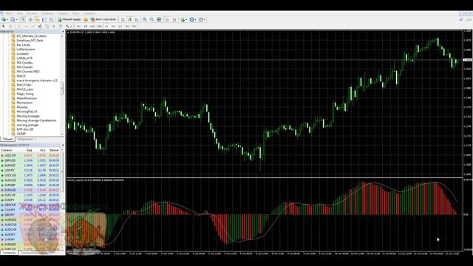The height and width of the screenshot is (266, 473).
Task: Select the M1 timeframe button
Action: tap(79, 27)
